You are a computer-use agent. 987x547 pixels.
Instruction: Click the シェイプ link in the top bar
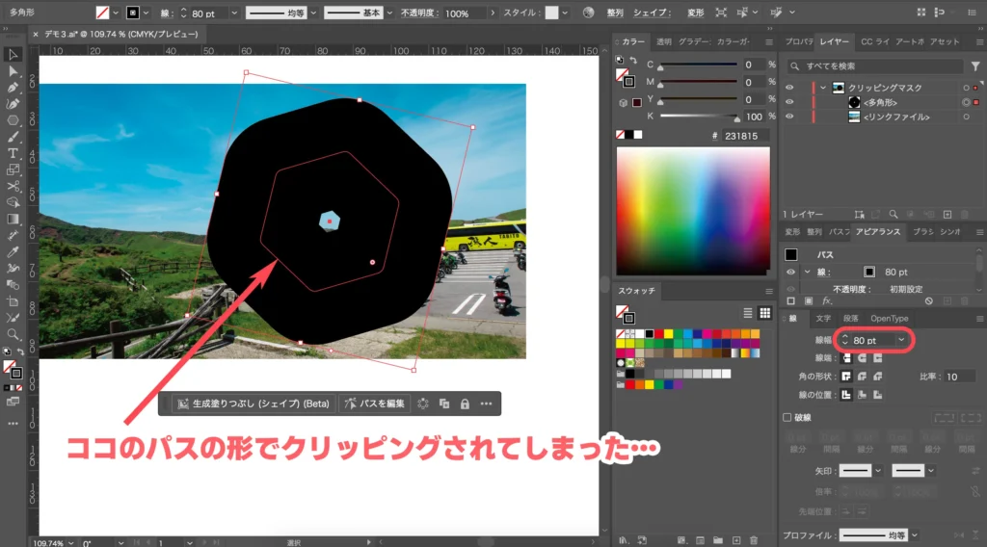click(652, 13)
